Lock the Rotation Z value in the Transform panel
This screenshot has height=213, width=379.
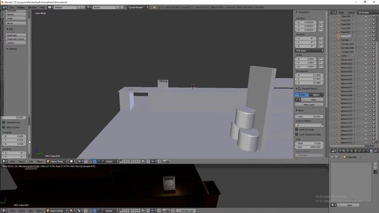[x=321, y=46]
